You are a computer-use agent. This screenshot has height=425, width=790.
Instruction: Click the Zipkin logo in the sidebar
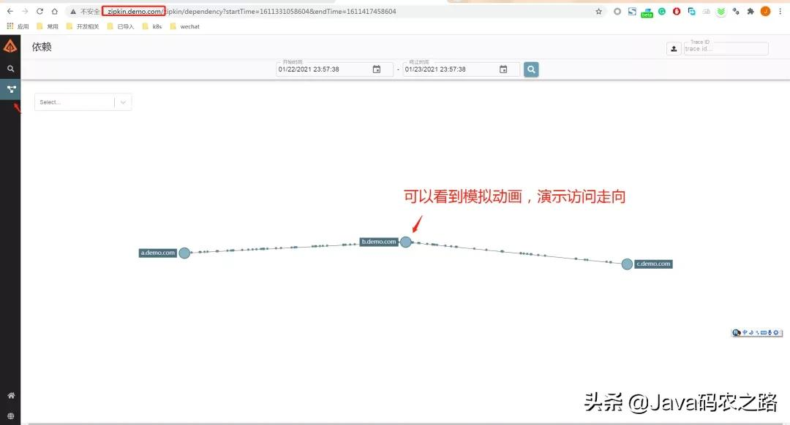point(10,45)
